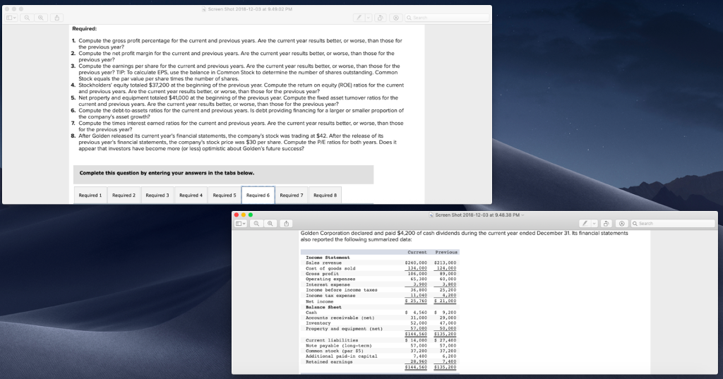Open title menu chevron of 9.48.38 PM window

tap(523, 215)
